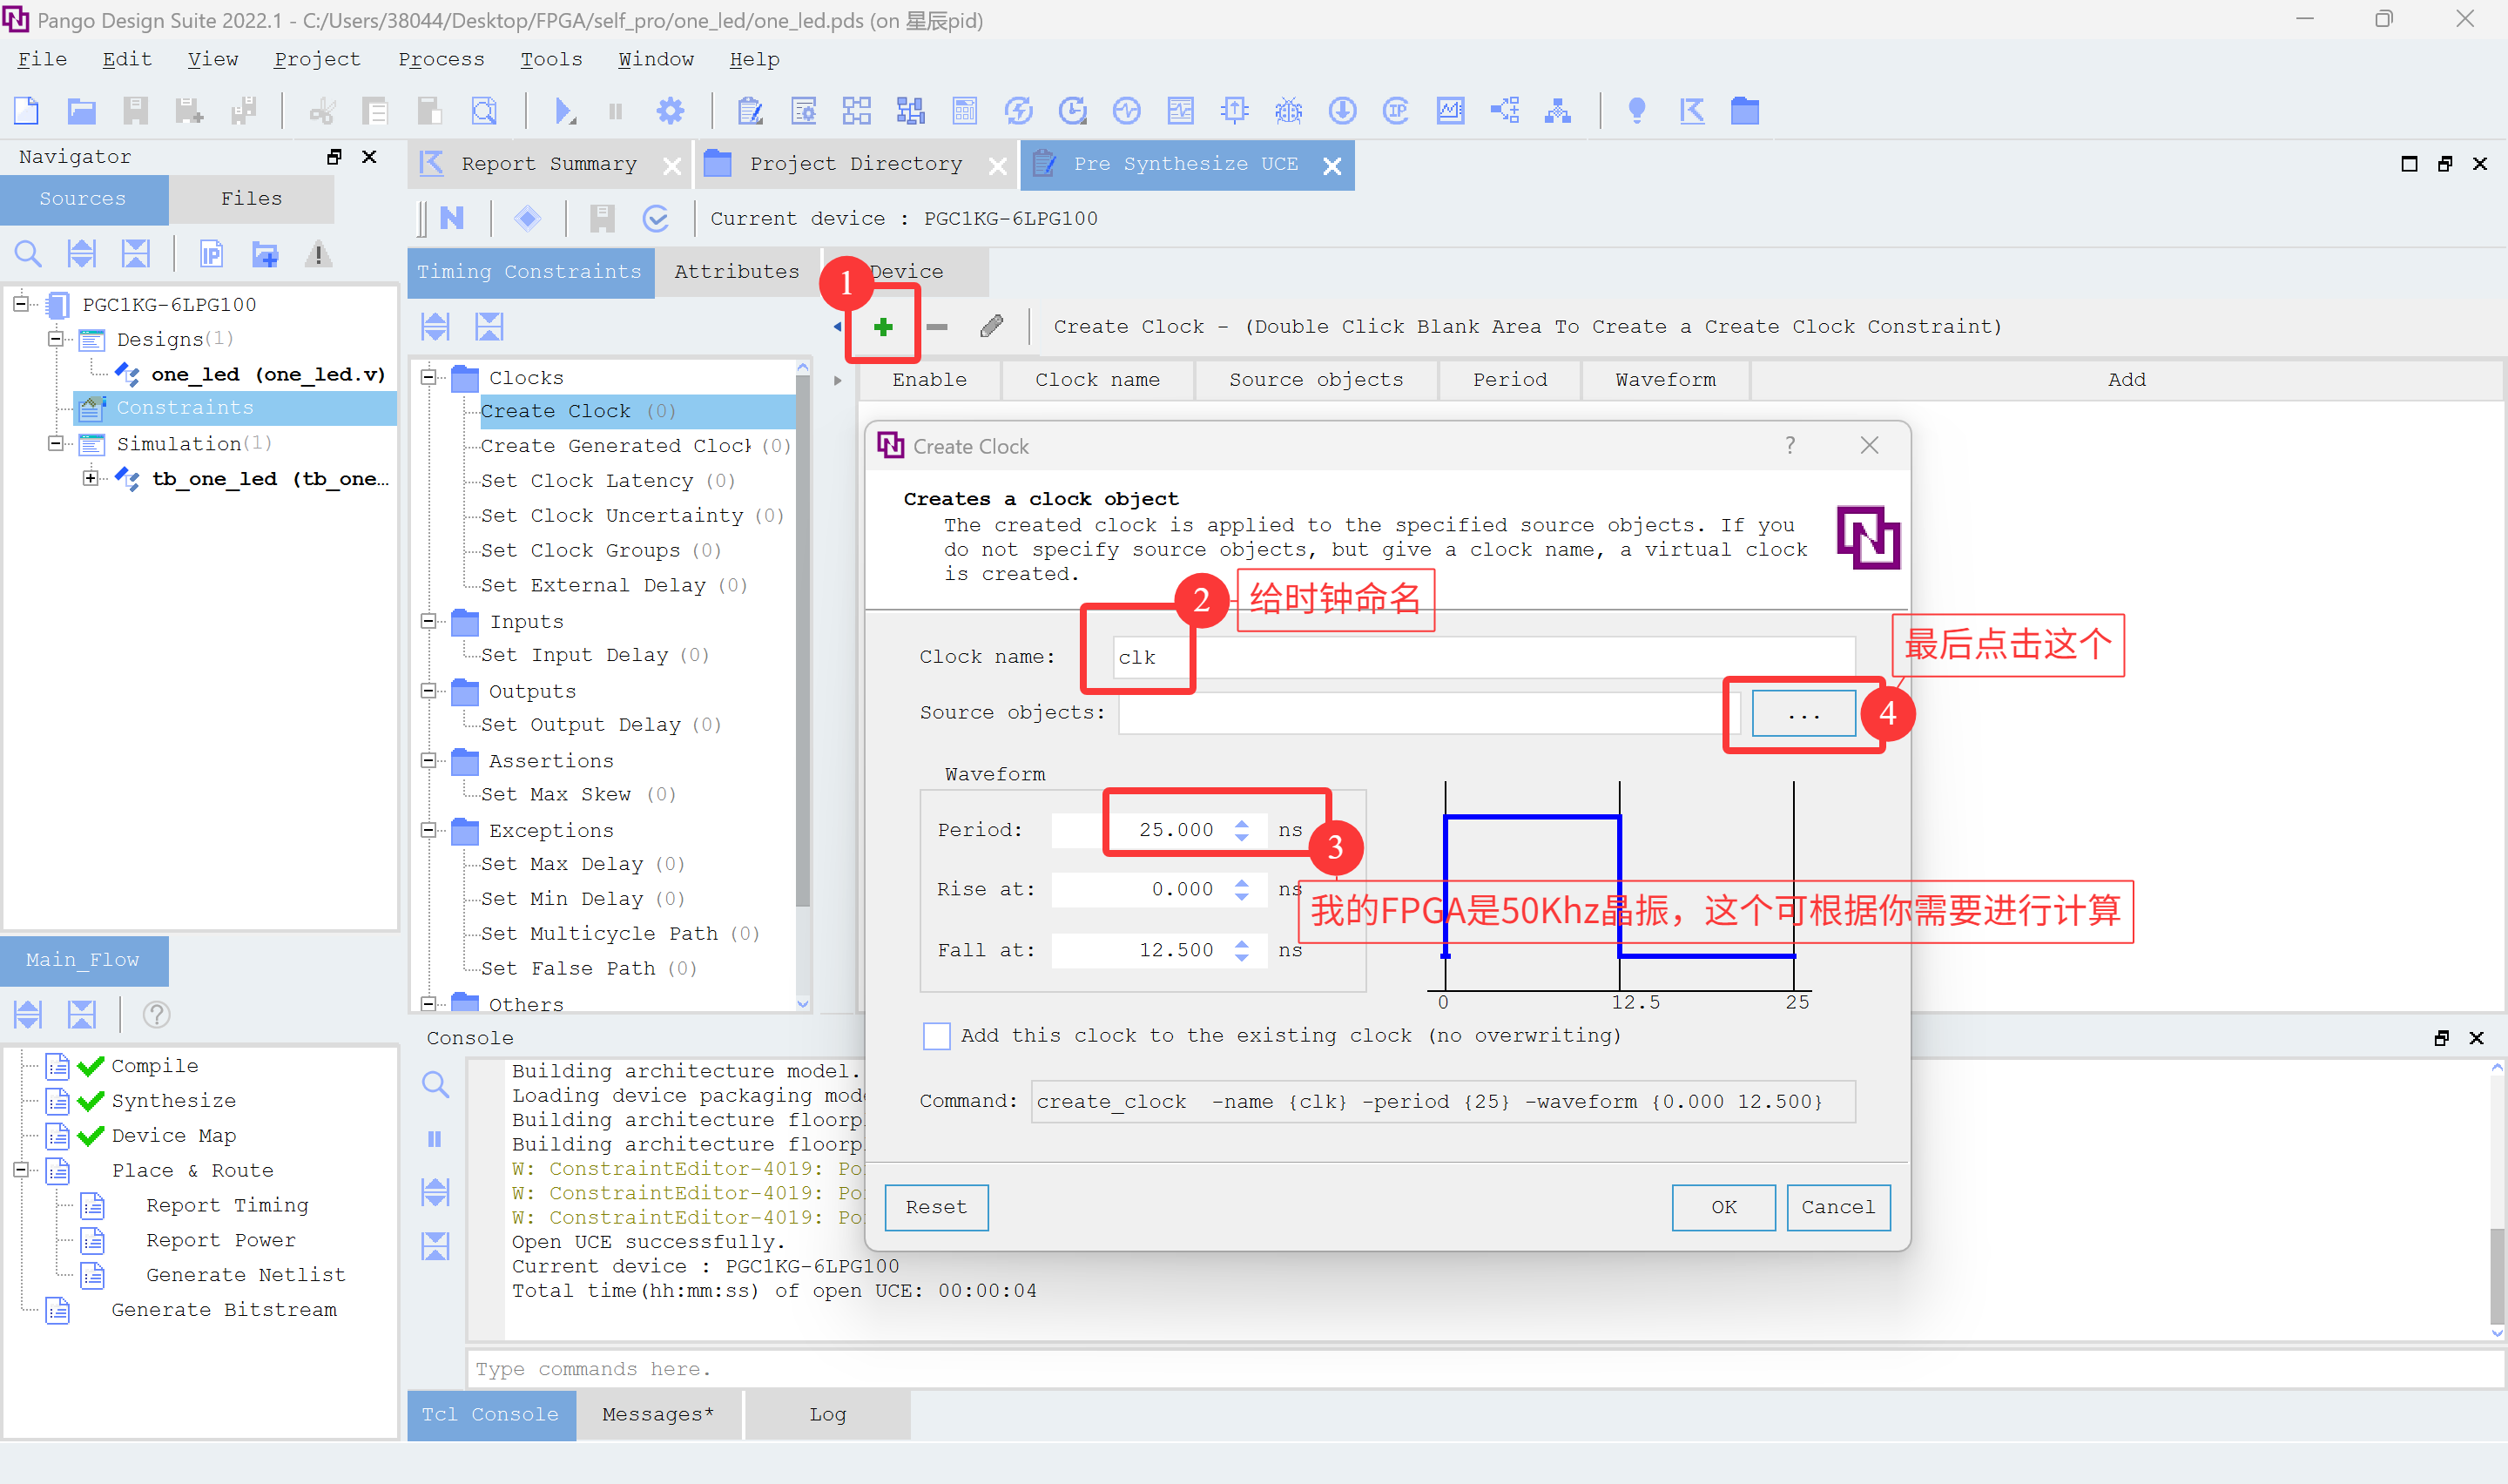Open the Process menu

click(x=441, y=59)
